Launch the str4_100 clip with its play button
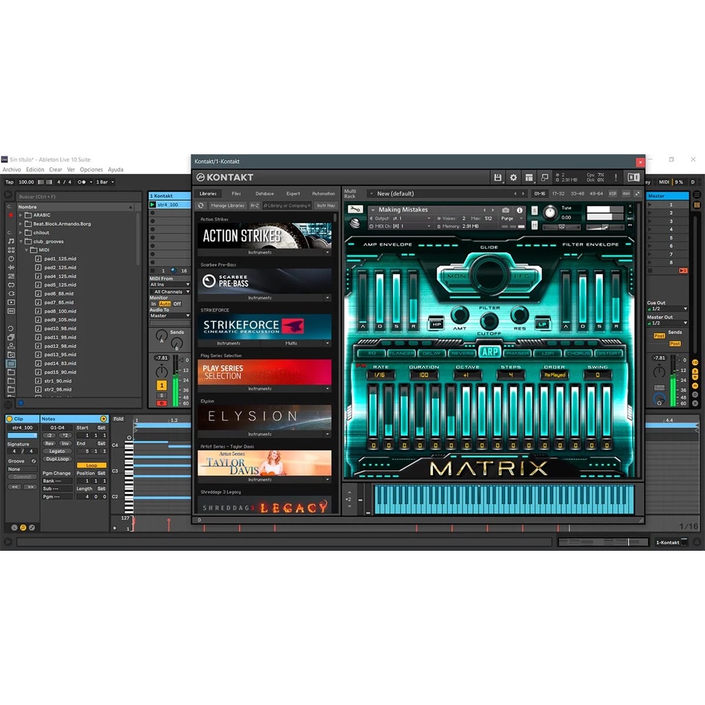705x705 pixels. [x=153, y=204]
